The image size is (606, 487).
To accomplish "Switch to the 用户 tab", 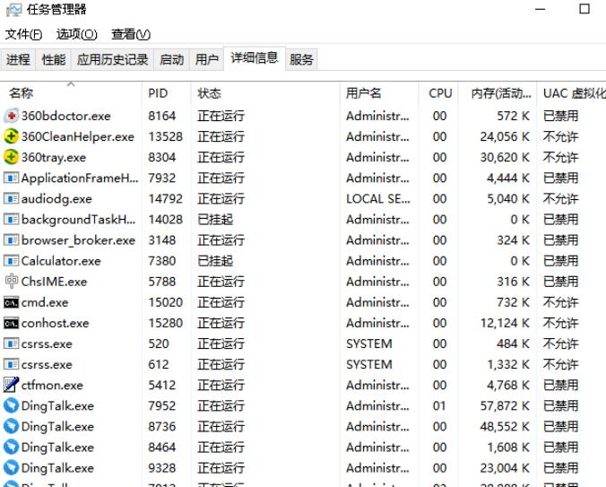I will click(207, 59).
